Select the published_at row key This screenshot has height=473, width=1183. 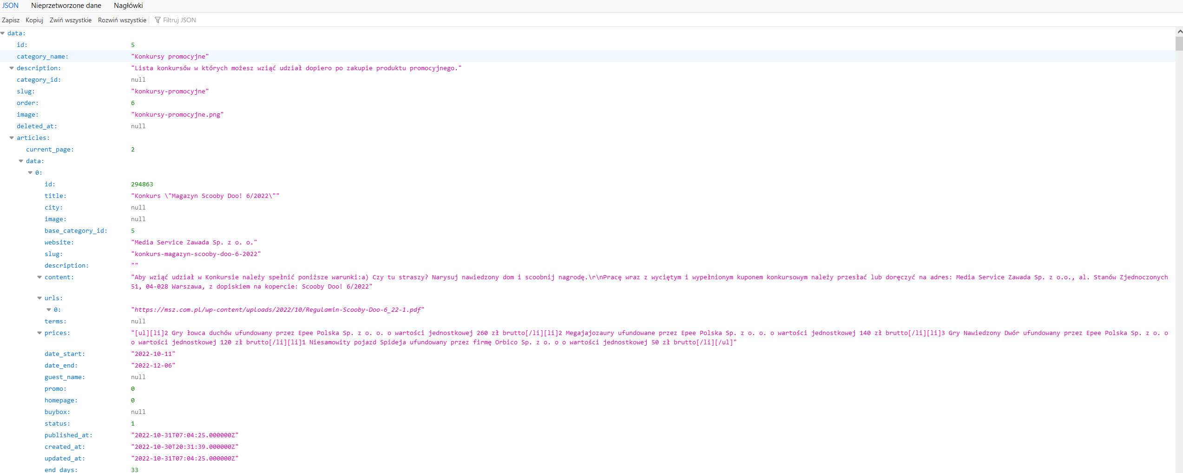(x=68, y=435)
